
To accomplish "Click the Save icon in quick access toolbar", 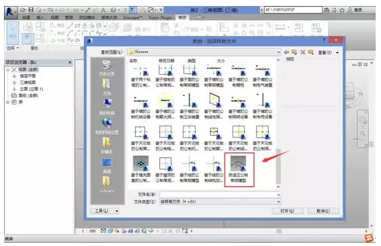I will [x=31, y=10].
